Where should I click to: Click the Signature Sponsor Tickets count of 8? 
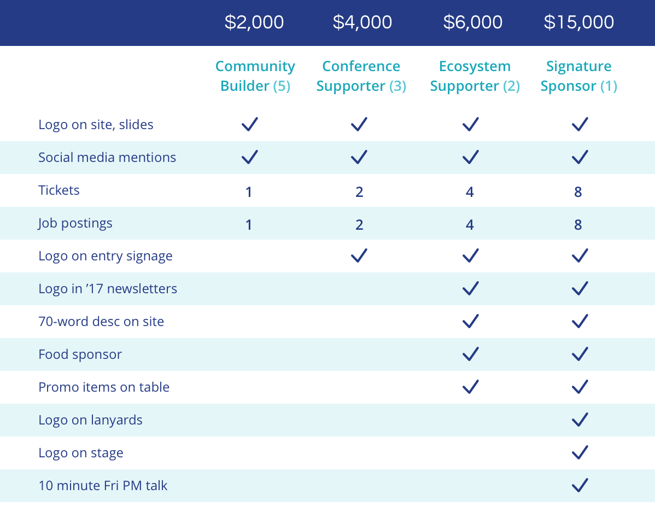click(x=578, y=192)
